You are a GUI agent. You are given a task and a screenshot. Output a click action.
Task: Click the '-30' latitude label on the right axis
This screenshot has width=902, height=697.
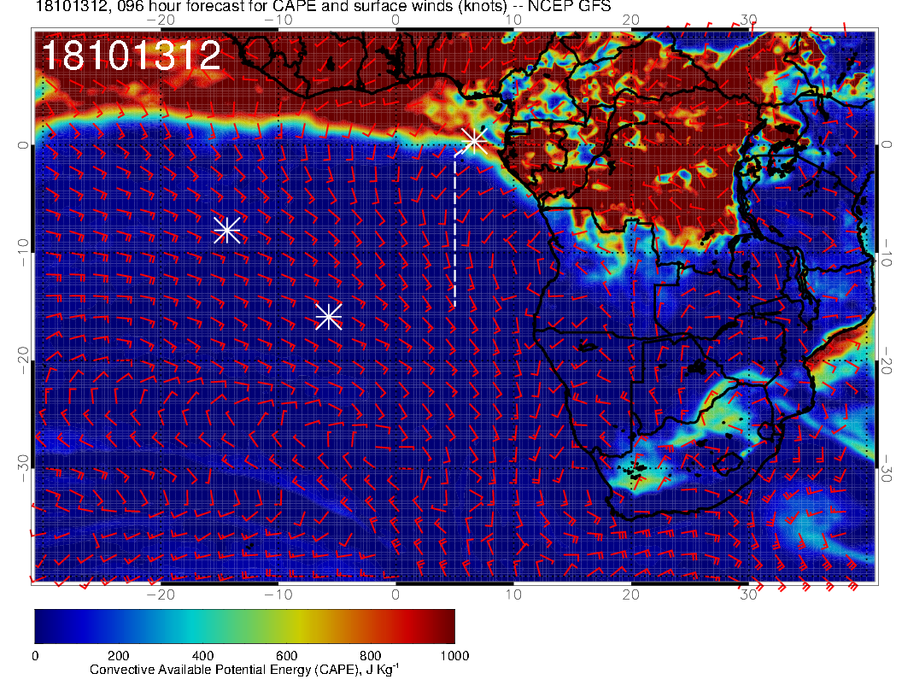click(x=887, y=469)
